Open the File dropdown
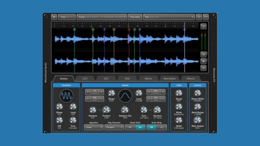The height and width of the screenshot is (146, 260). click(169, 17)
